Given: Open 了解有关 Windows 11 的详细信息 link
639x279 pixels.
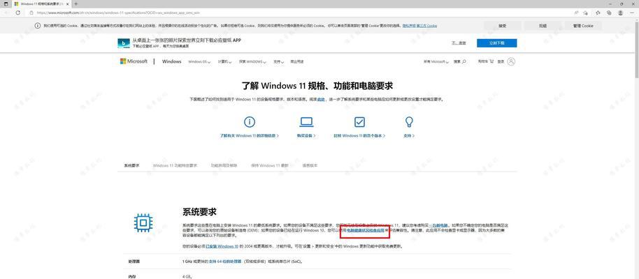Looking at the screenshot, I should 249,136.
